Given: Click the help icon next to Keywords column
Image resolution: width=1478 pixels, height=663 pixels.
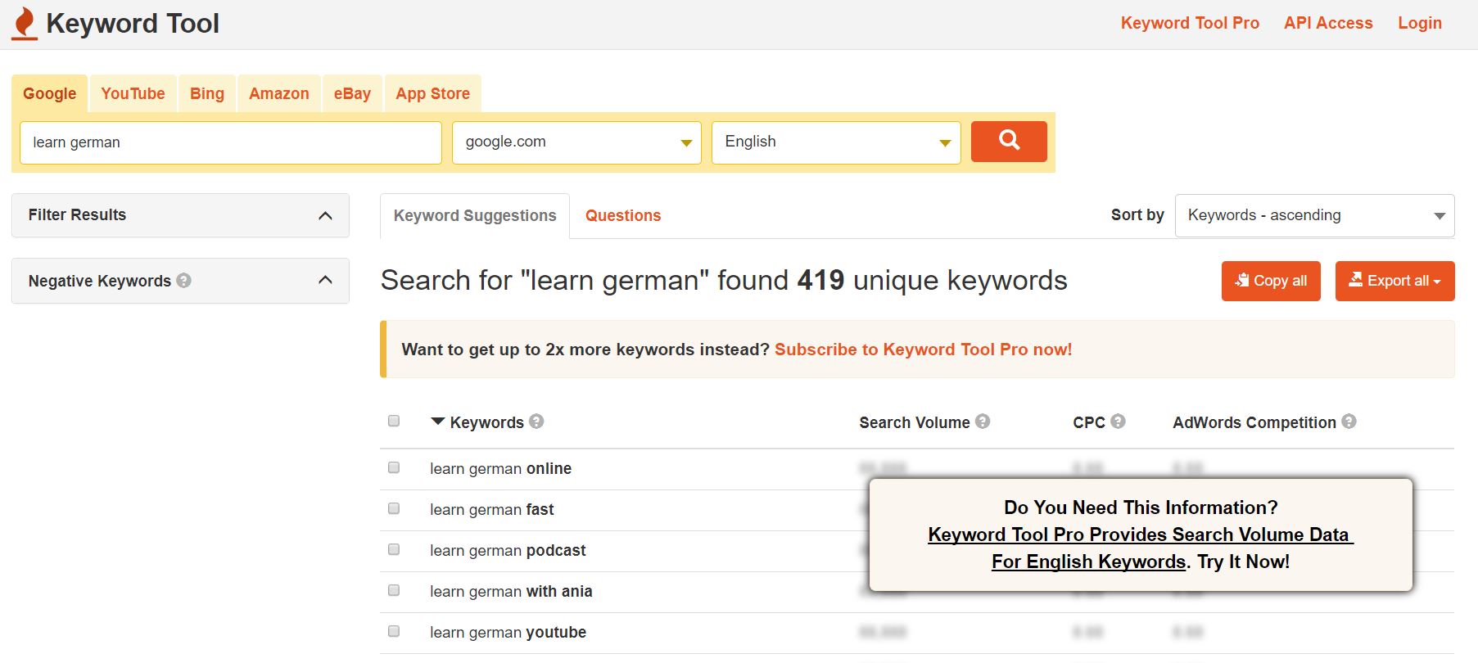Looking at the screenshot, I should pyautogui.click(x=536, y=422).
